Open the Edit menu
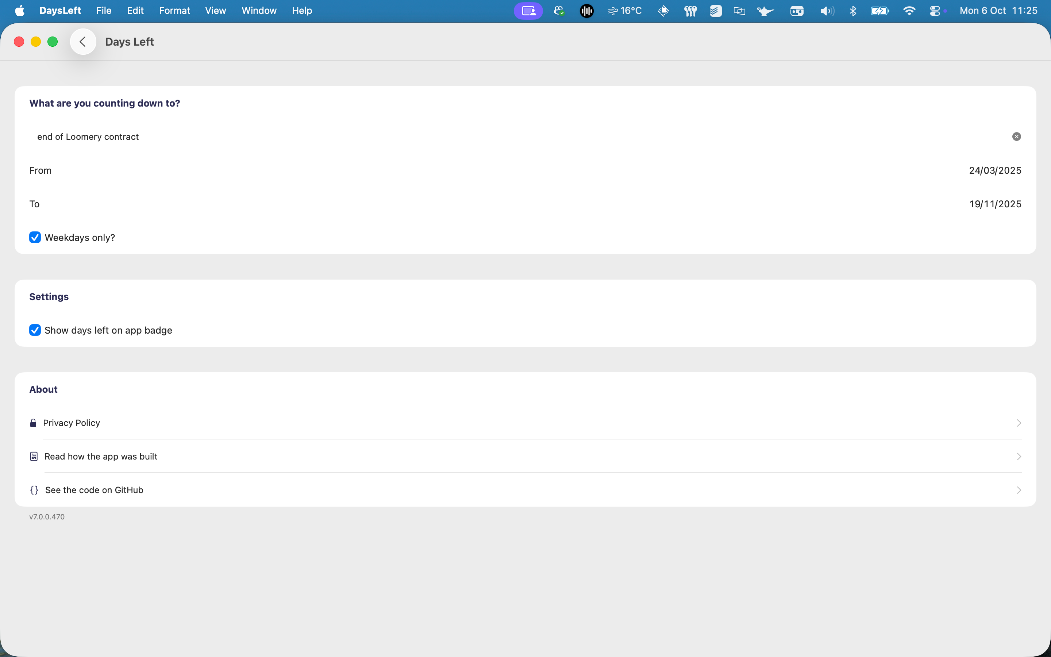Viewport: 1051px width, 657px height. pos(135,11)
